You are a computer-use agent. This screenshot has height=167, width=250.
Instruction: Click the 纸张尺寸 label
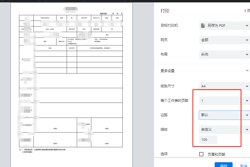167,86
